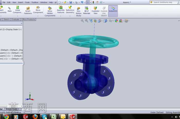This screenshot has width=180, height=119.
Task: Open Firefox from the taskbar
Action: [35, 117]
